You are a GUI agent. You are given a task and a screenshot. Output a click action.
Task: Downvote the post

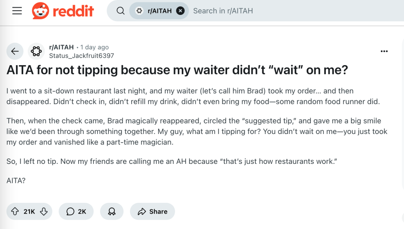click(x=44, y=211)
